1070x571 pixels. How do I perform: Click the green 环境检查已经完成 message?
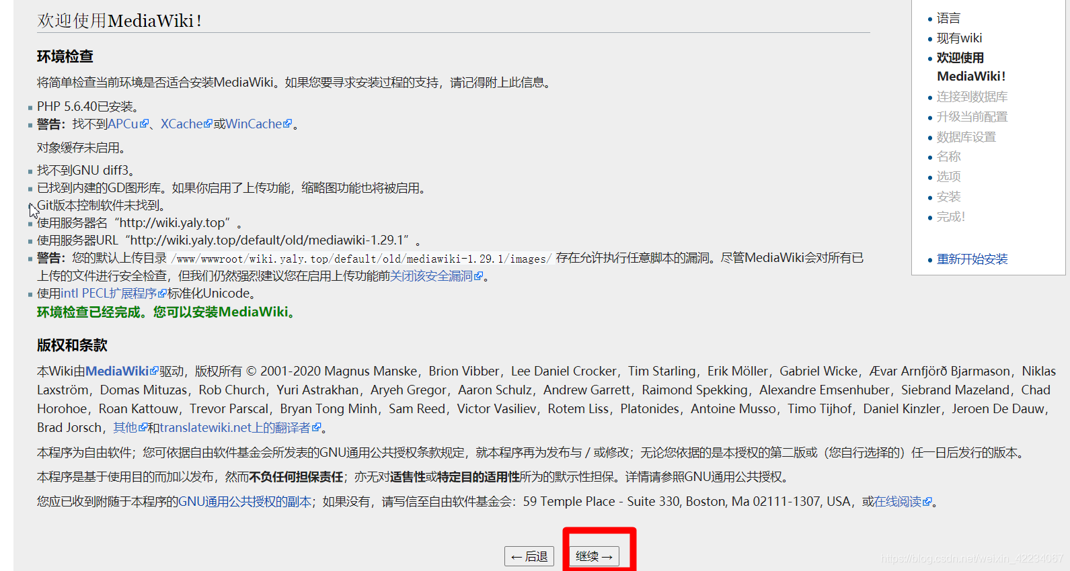168,312
